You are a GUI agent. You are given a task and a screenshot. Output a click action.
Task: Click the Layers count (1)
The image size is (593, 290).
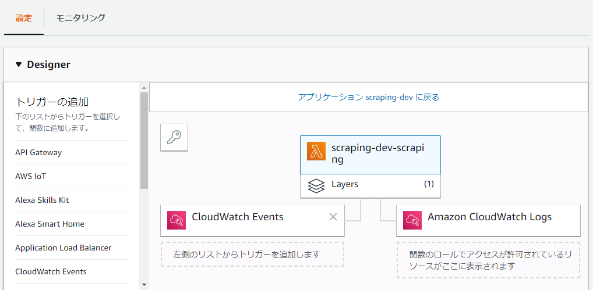[429, 184]
